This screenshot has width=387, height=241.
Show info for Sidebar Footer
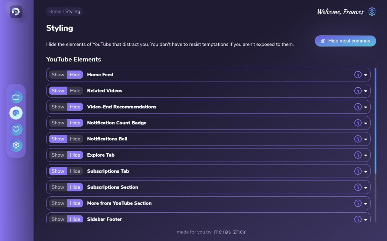[x=358, y=219]
